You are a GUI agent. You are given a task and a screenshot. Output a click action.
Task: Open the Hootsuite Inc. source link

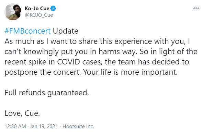pos(78,126)
